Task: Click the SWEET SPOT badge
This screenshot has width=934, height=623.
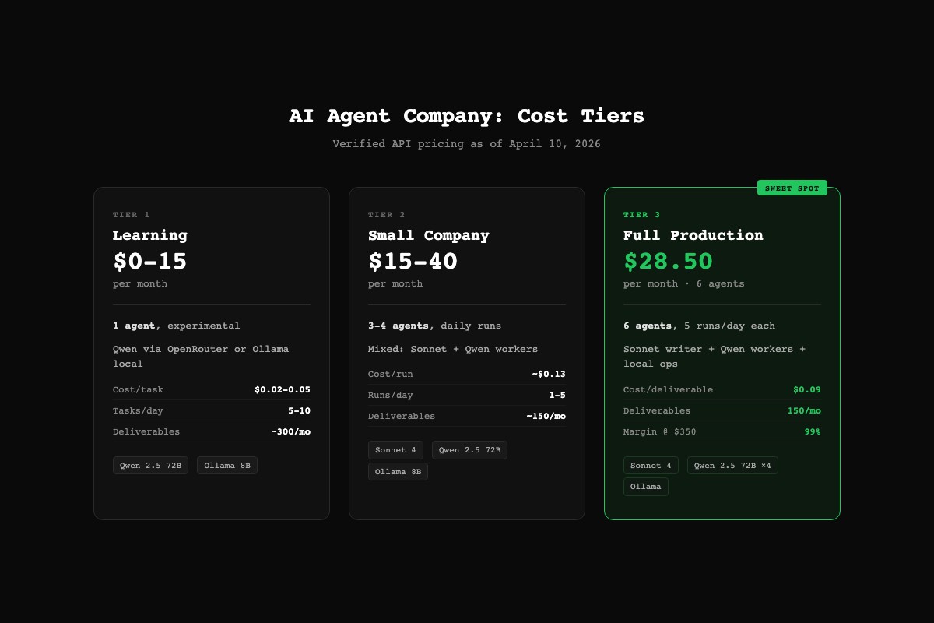Action: point(792,188)
